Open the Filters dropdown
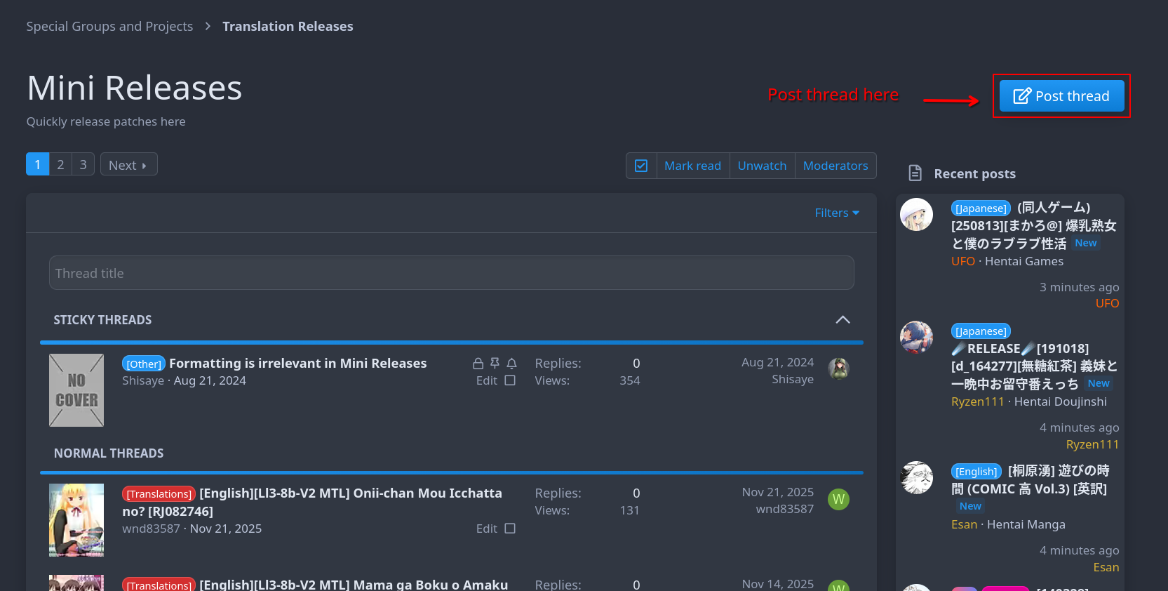 coord(836,213)
